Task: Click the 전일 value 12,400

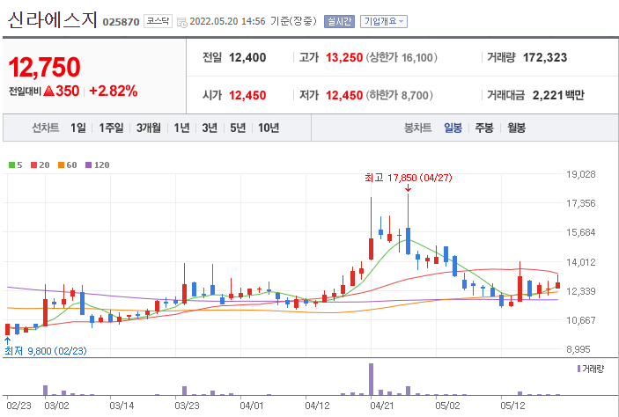Action: click(x=247, y=57)
